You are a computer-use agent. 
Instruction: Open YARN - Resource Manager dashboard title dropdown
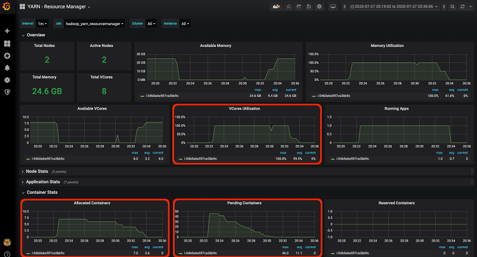click(x=58, y=7)
